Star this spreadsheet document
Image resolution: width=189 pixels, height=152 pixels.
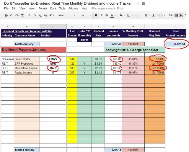tap(138, 4)
